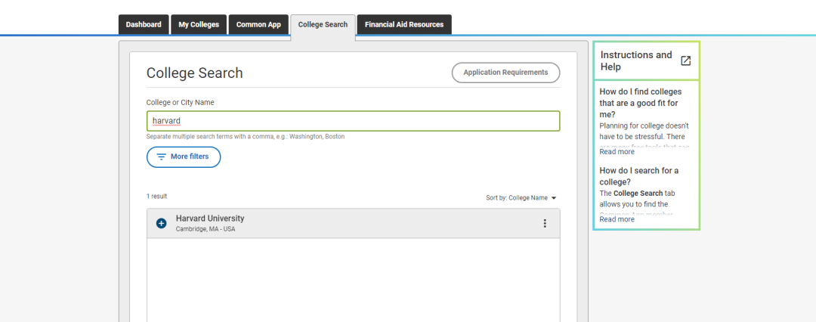Read more about searching for a college
The image size is (816, 322).
point(617,219)
